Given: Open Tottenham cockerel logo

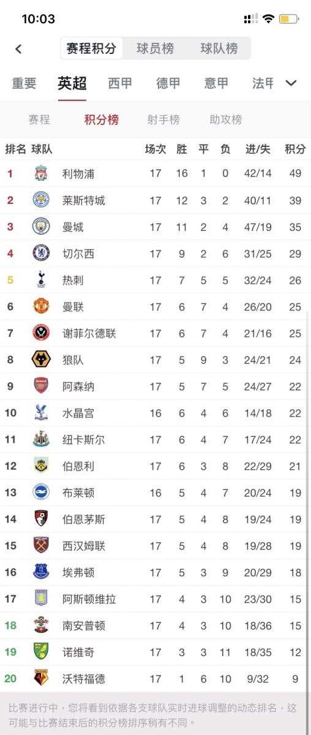Looking at the screenshot, I should tap(41, 280).
